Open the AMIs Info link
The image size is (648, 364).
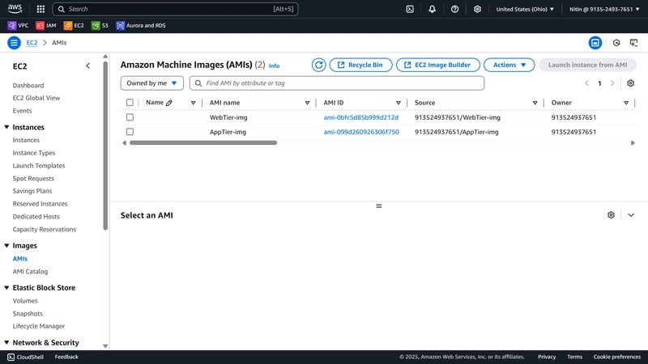point(274,66)
